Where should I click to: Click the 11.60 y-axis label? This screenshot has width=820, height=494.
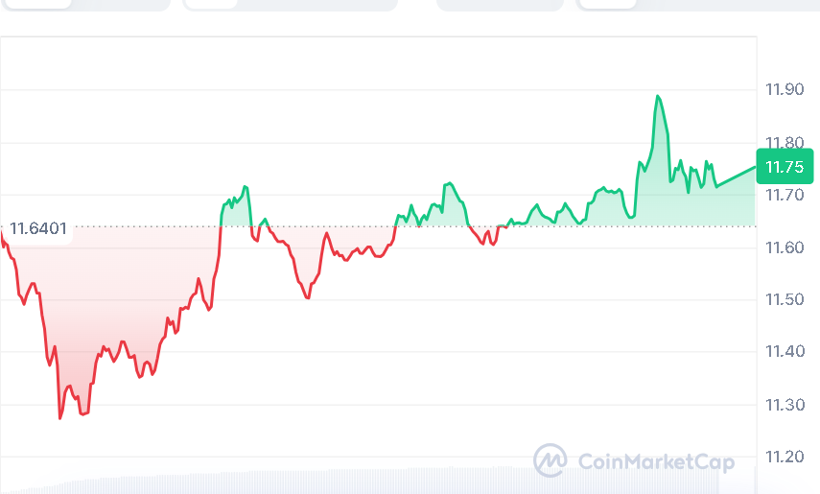[783, 247]
